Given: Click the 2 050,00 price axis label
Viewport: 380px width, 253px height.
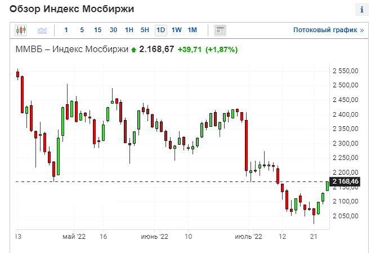Looking at the screenshot, I should click(345, 216).
